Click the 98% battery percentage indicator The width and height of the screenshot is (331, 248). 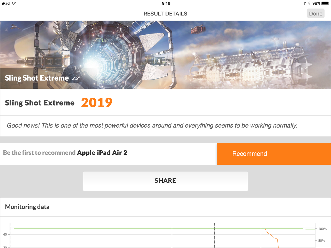315,3
